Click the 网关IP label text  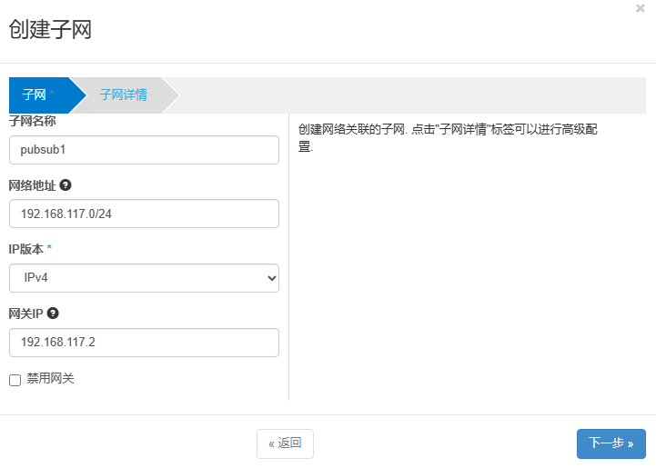[25, 314]
